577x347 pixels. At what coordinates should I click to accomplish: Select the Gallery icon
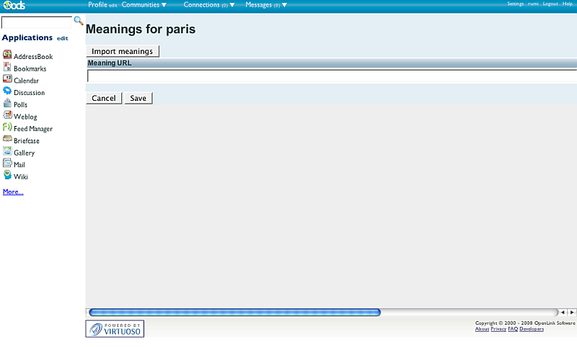click(7, 152)
